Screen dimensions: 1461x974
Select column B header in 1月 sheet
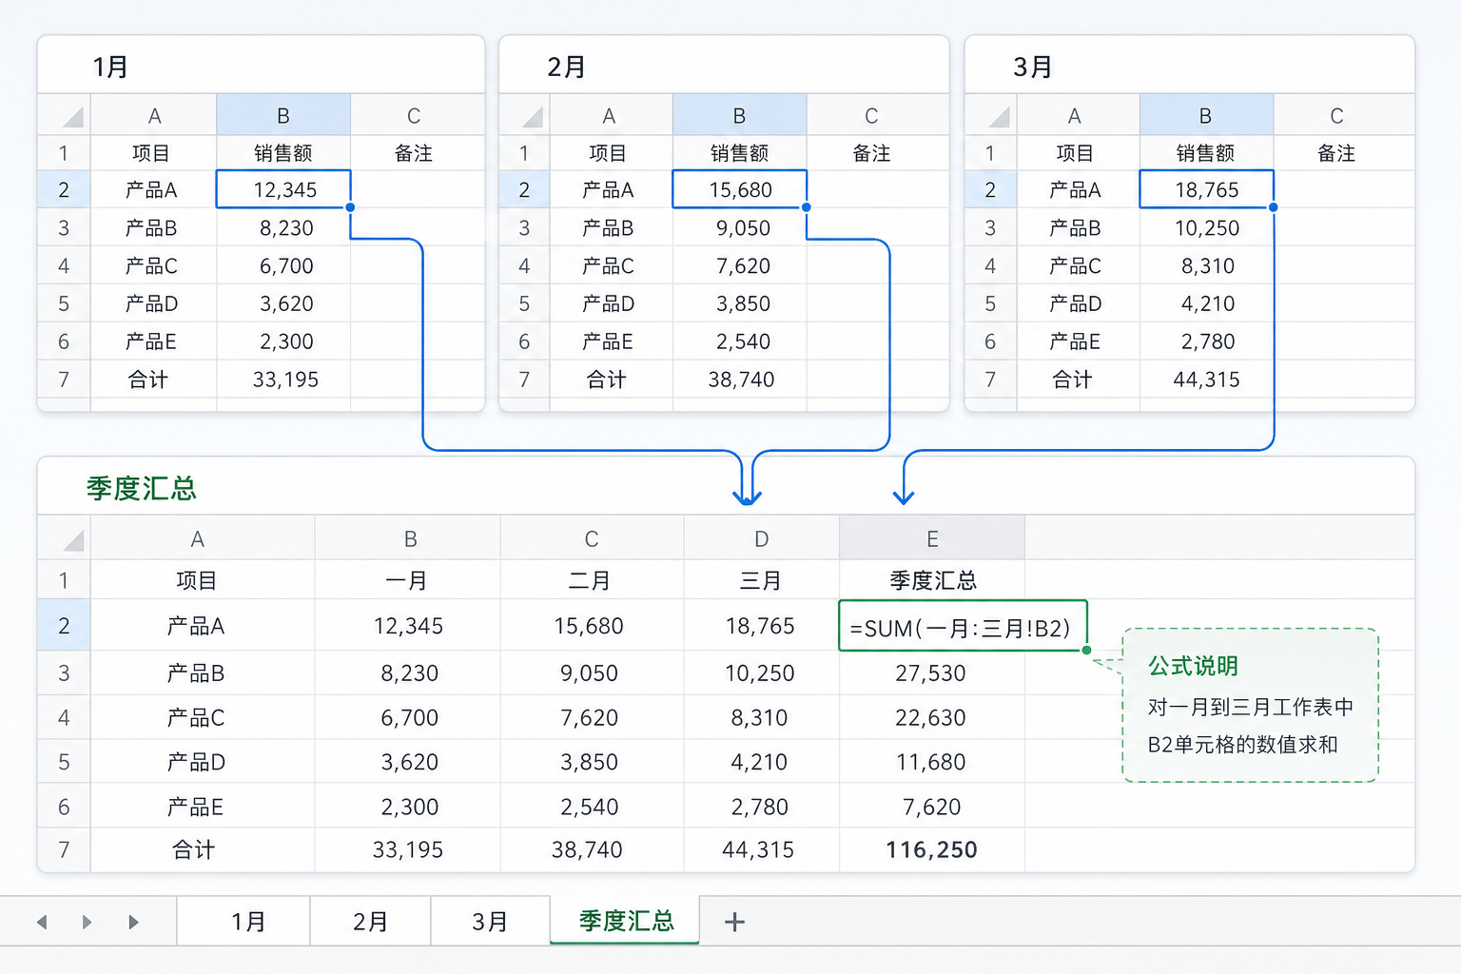coord(283,115)
